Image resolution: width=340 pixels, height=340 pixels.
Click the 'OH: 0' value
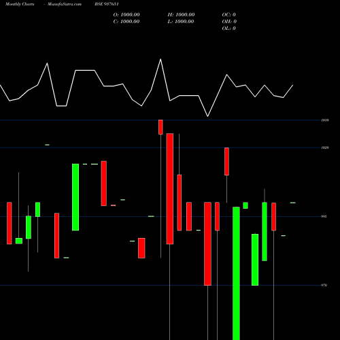[x=229, y=22]
